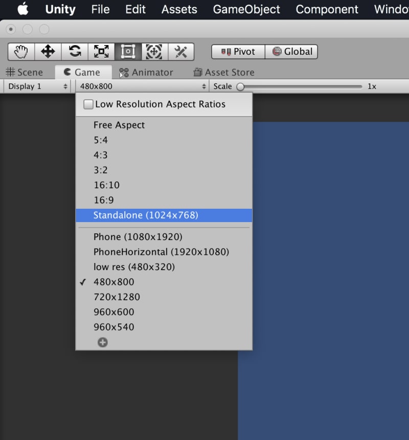
Task: Choose the 16:10 aspect ratio
Action: click(164, 185)
